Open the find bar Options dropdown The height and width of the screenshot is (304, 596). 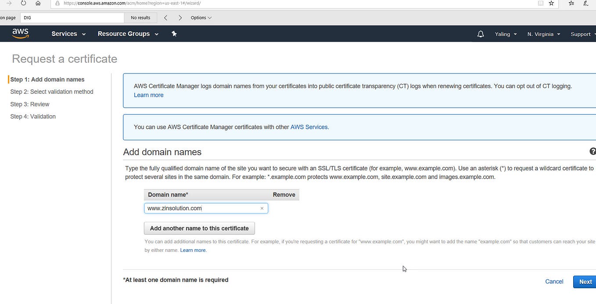click(x=201, y=18)
